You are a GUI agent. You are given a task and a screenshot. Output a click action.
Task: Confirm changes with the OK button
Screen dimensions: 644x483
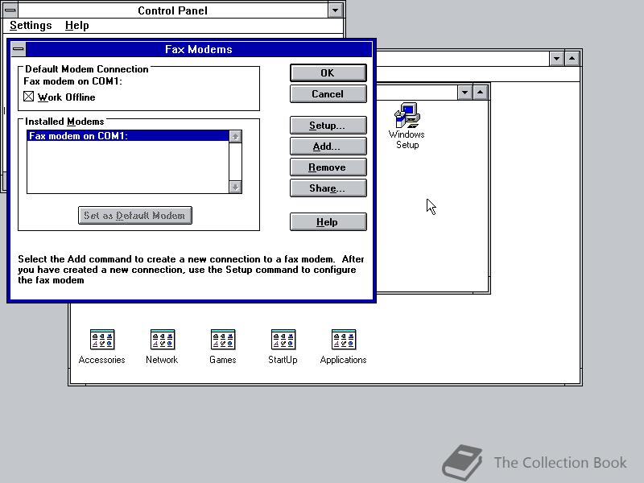328,72
